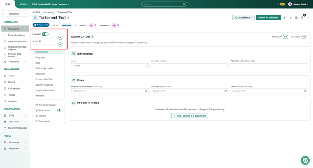Click the Analytics sidebar icon
The image size is (313, 168).
(x=5, y=101)
